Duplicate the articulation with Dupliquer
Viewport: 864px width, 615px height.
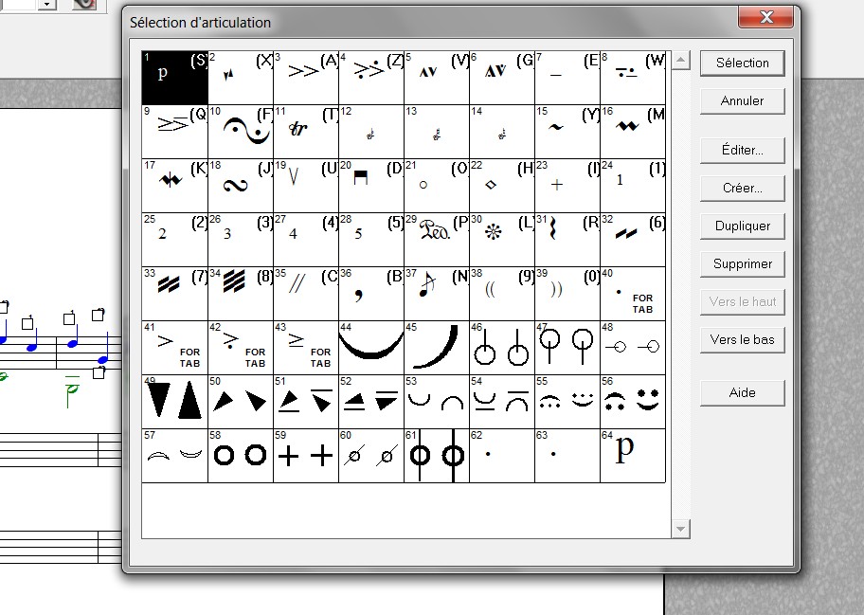point(742,226)
